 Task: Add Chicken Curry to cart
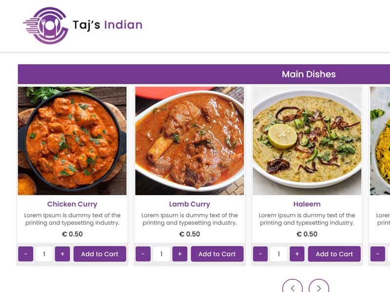(100, 254)
